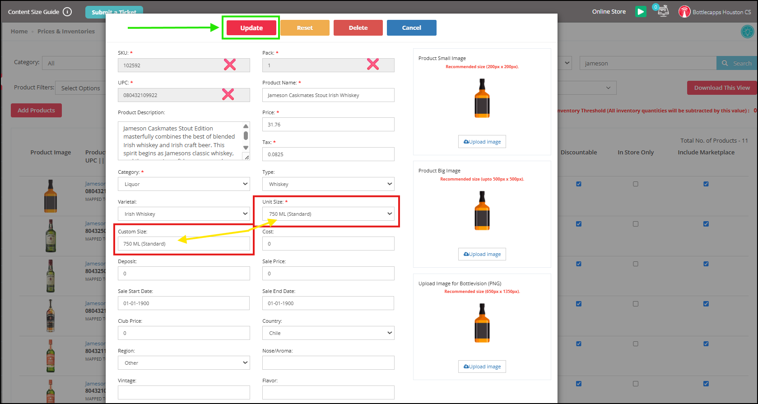Click Download This View button
The height and width of the screenshot is (404, 758).
coord(722,88)
